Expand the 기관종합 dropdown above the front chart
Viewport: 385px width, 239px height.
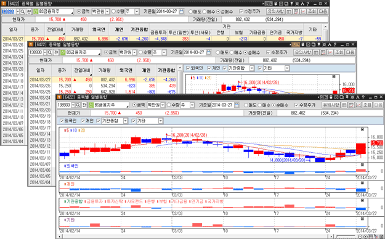126,121
